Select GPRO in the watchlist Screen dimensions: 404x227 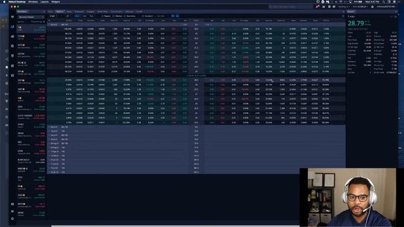31,125
